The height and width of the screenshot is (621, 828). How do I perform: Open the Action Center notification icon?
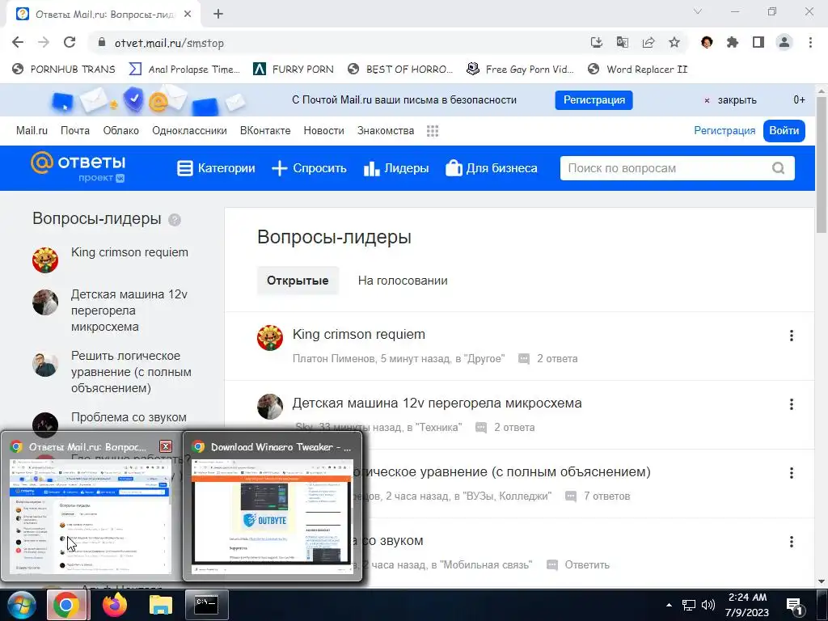click(x=795, y=606)
